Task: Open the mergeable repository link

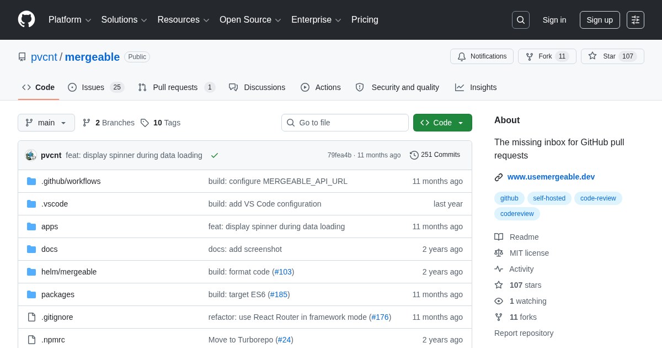Action: [92, 57]
